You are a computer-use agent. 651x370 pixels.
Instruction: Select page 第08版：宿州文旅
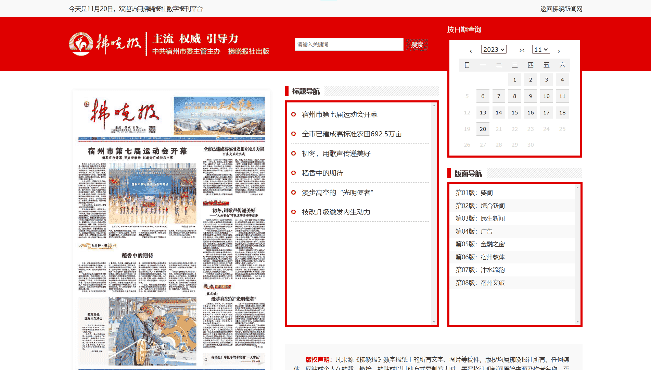pos(480,283)
